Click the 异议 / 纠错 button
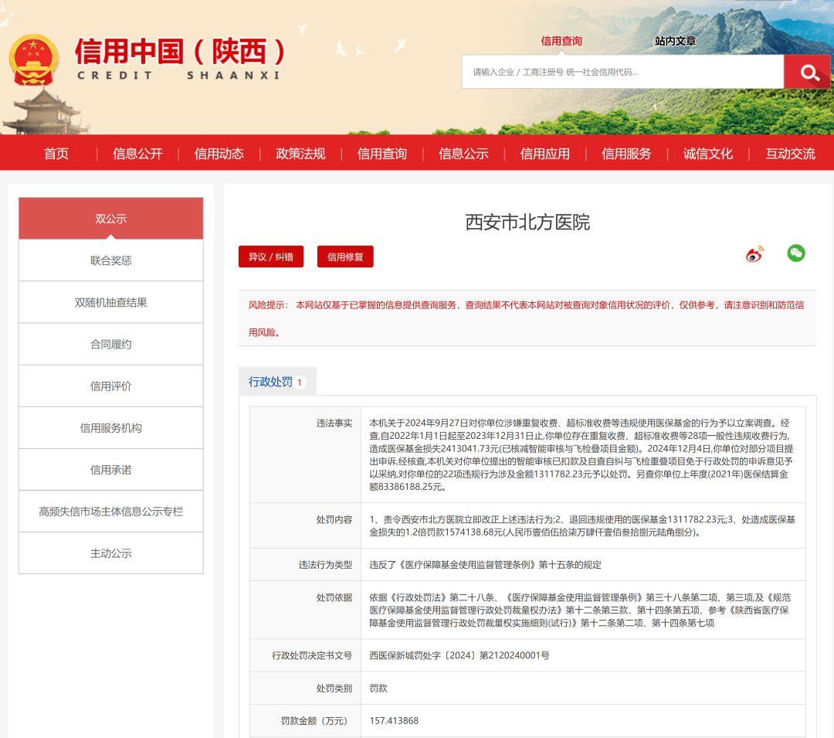834x738 pixels. coord(271,257)
